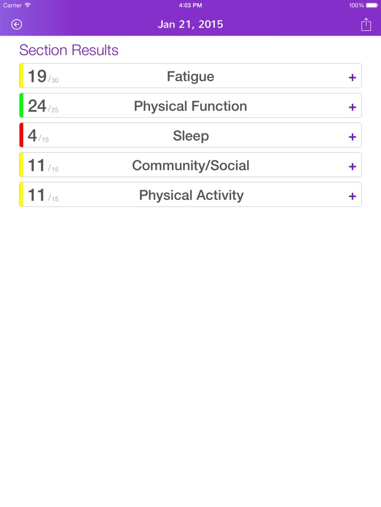Screen dimensions: 381x507
Task: Tap the Jan 21, 2015 title
Action: [190, 25]
